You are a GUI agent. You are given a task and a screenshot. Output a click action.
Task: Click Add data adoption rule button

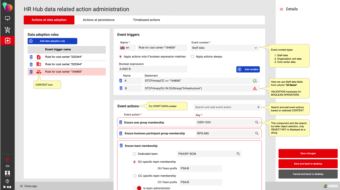coord(52,41)
